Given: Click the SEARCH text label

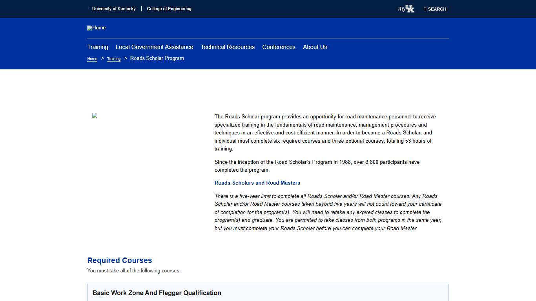Looking at the screenshot, I should click(x=437, y=9).
